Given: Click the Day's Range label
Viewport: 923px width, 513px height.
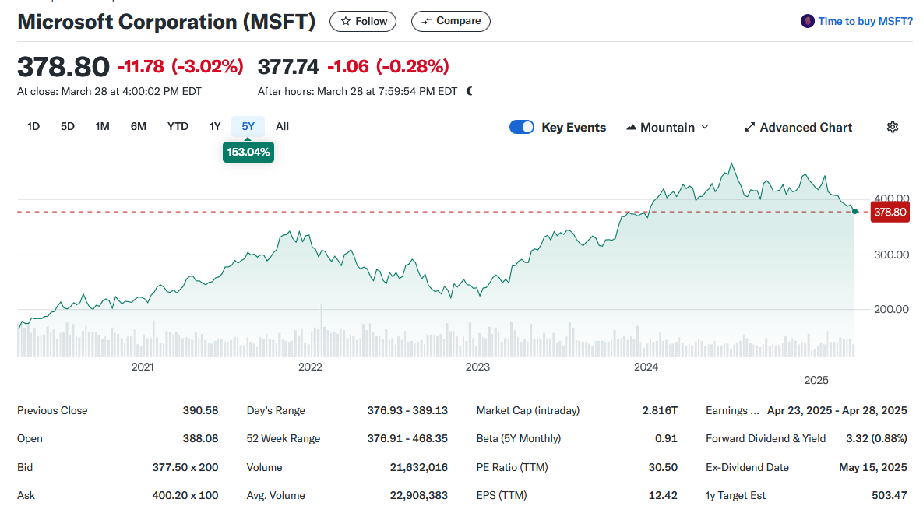Looking at the screenshot, I should (276, 411).
